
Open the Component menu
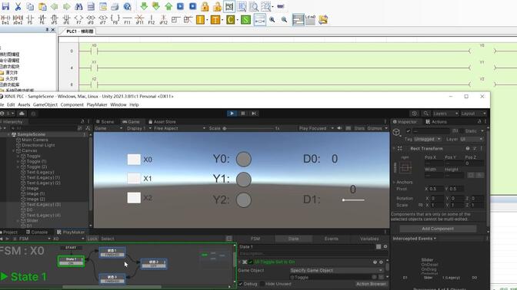pos(72,104)
